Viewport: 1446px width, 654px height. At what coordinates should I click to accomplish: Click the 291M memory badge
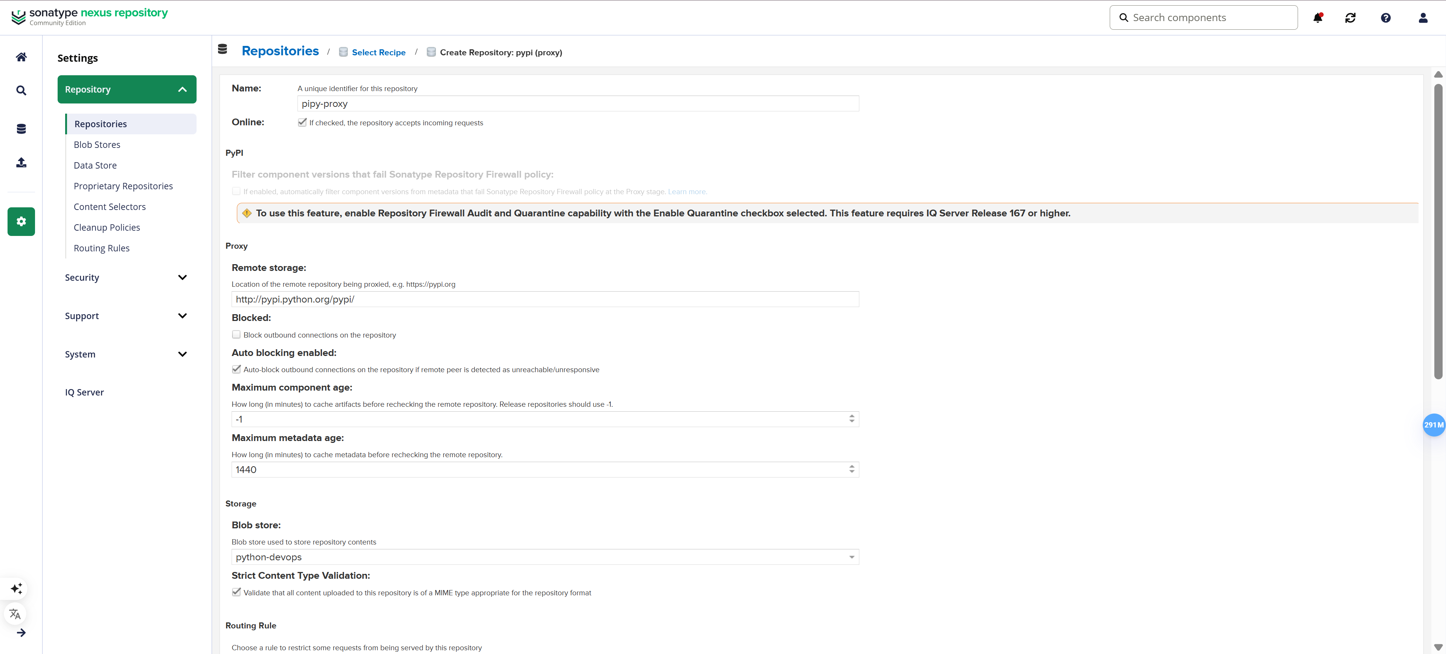pyautogui.click(x=1434, y=424)
